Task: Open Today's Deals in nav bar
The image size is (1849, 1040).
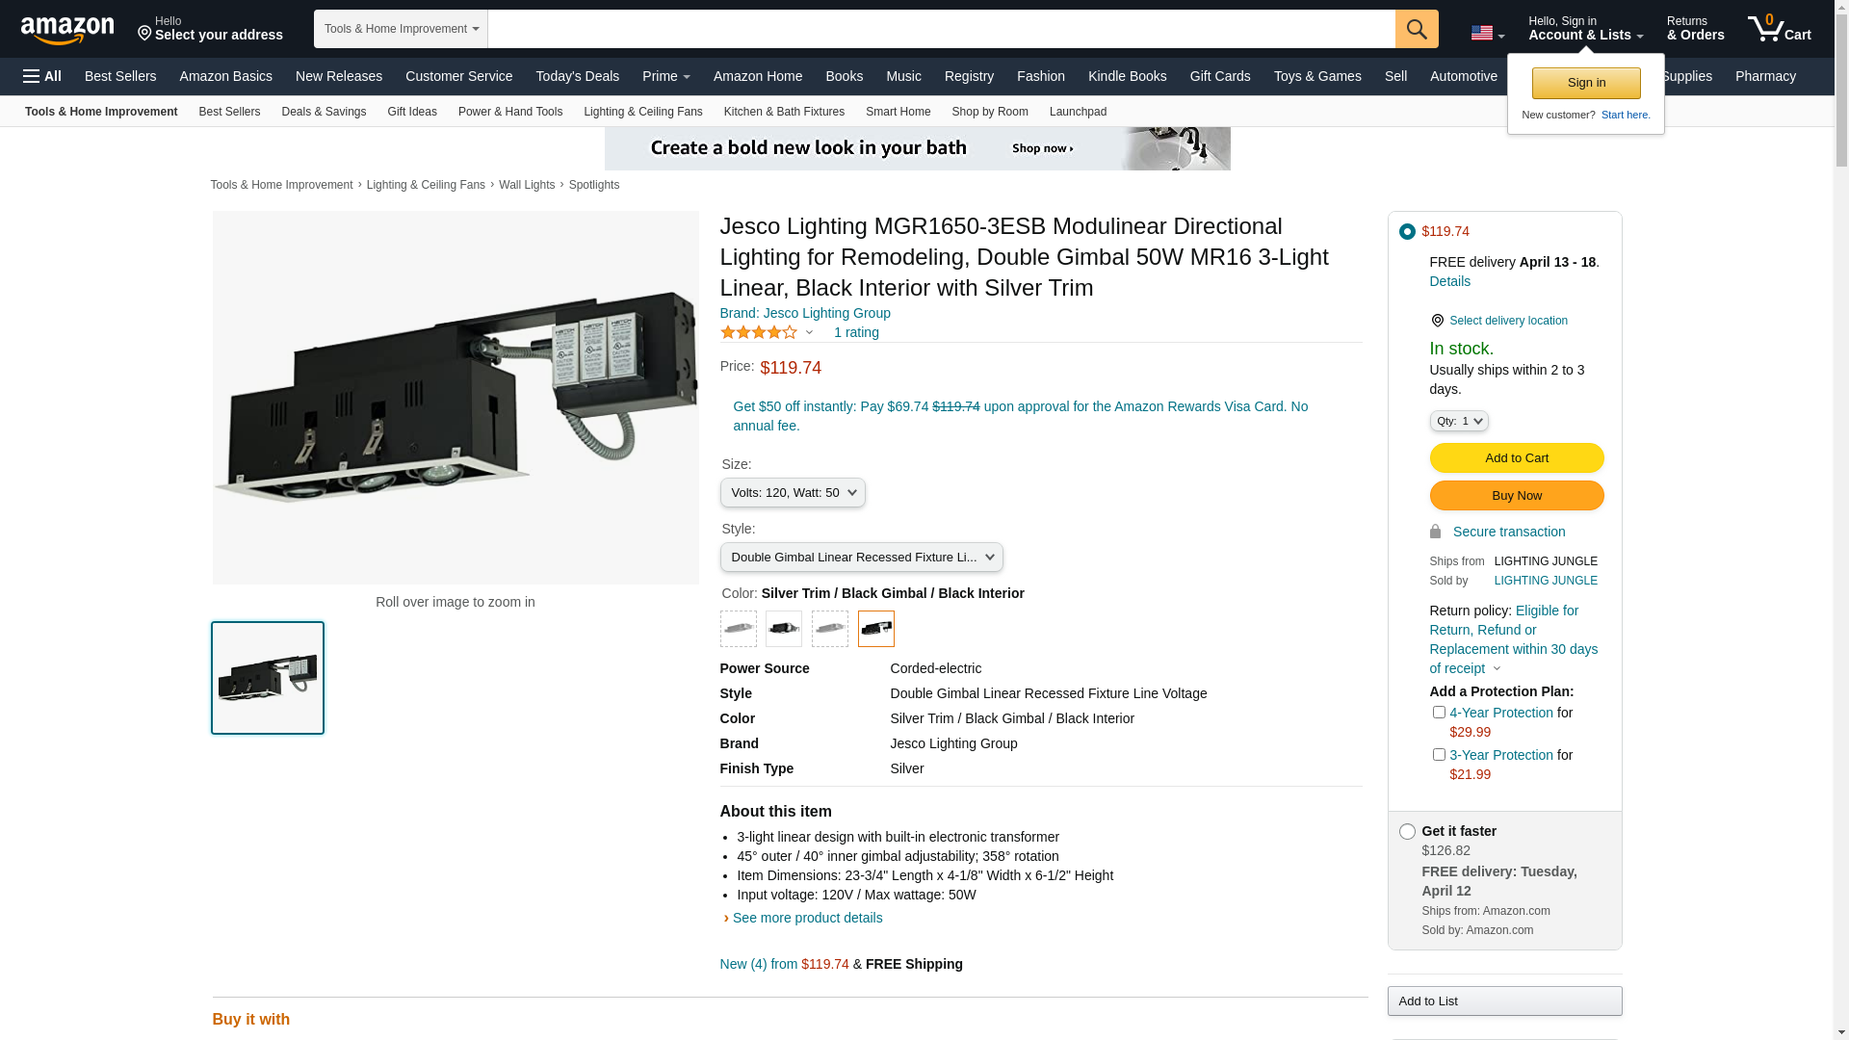Action: pos(577,76)
